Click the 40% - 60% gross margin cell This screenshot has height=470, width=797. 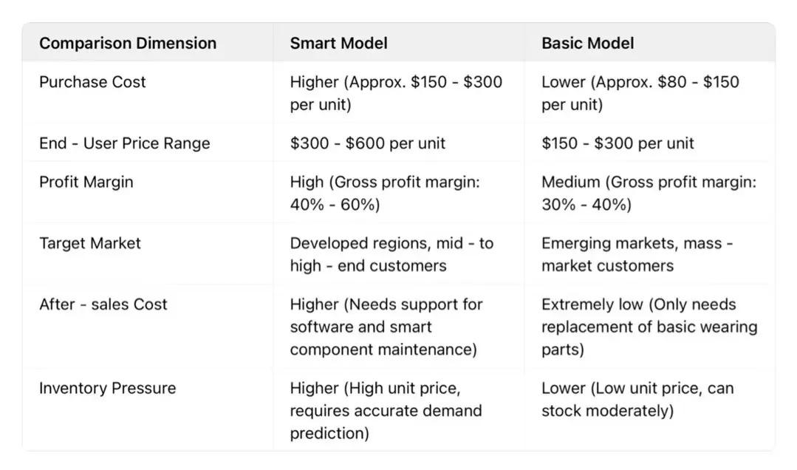click(x=385, y=193)
